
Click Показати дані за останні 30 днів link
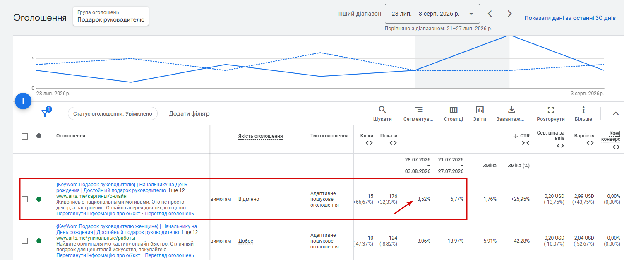pyautogui.click(x=570, y=18)
